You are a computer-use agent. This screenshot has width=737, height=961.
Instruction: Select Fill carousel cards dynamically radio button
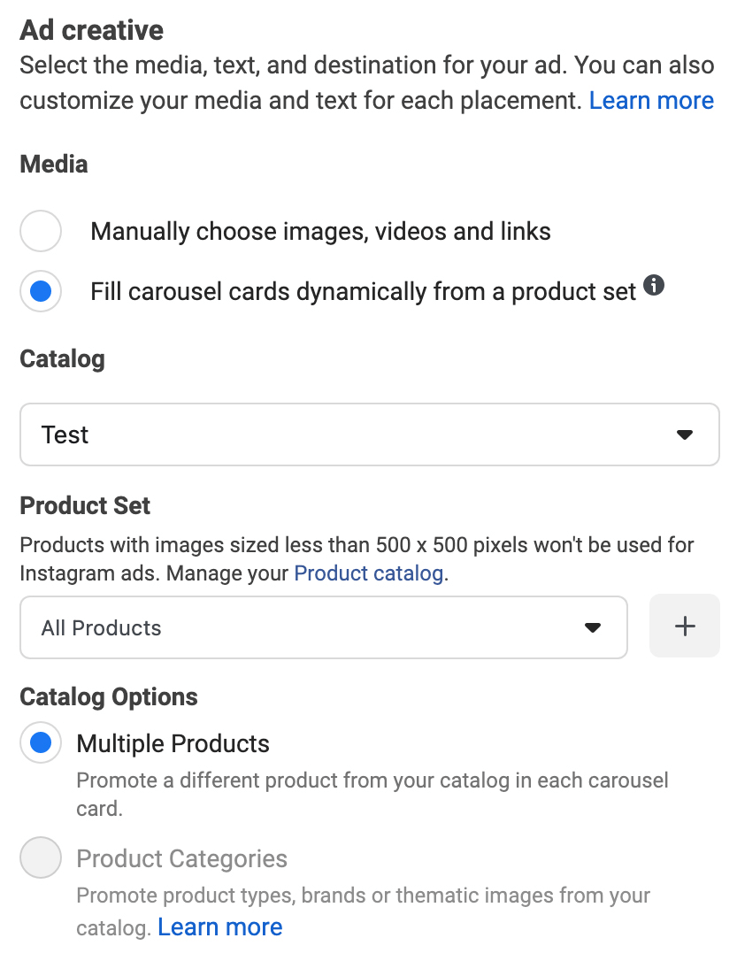click(41, 291)
